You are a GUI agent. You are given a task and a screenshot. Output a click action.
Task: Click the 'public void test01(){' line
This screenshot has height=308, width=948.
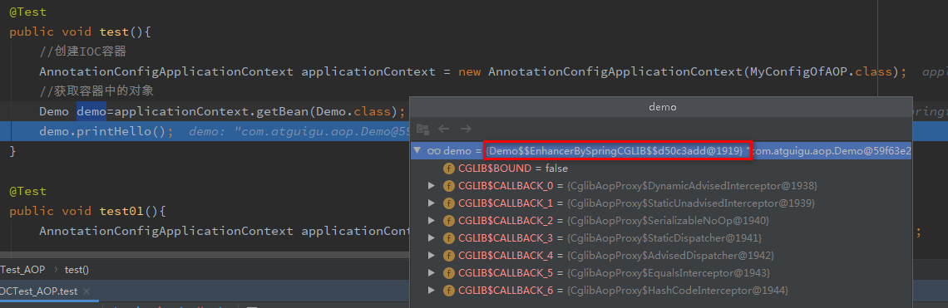[87, 211]
